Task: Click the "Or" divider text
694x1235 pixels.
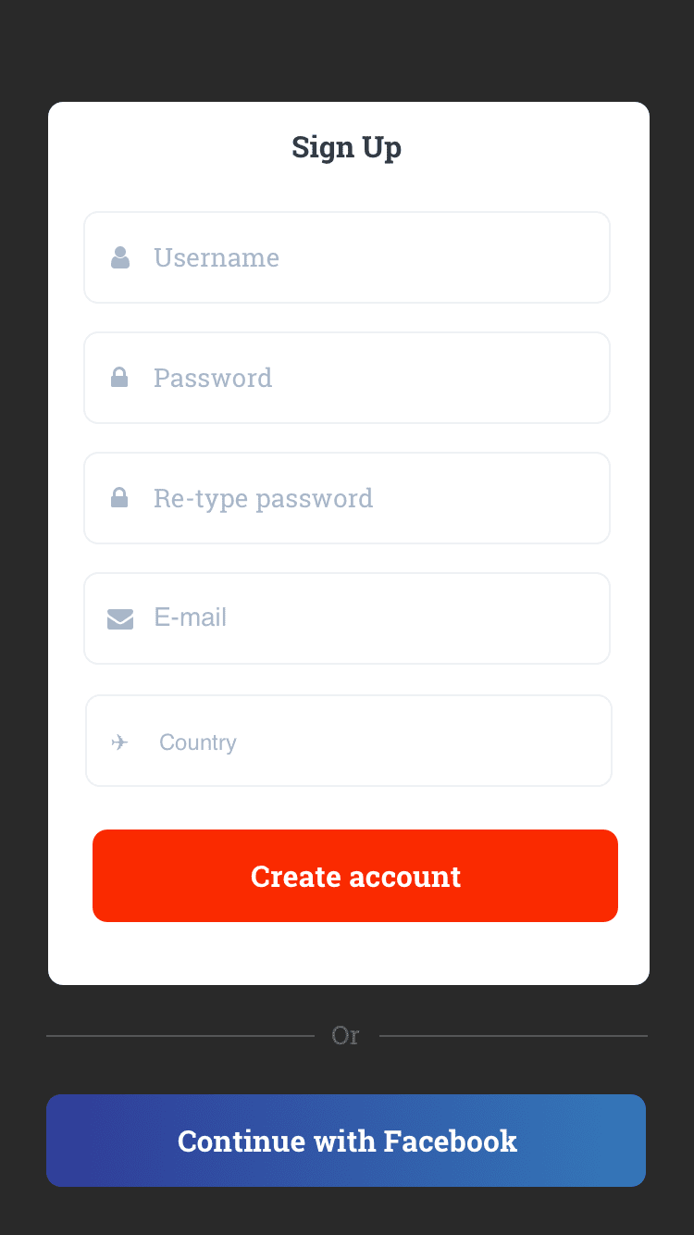Action: click(345, 1035)
